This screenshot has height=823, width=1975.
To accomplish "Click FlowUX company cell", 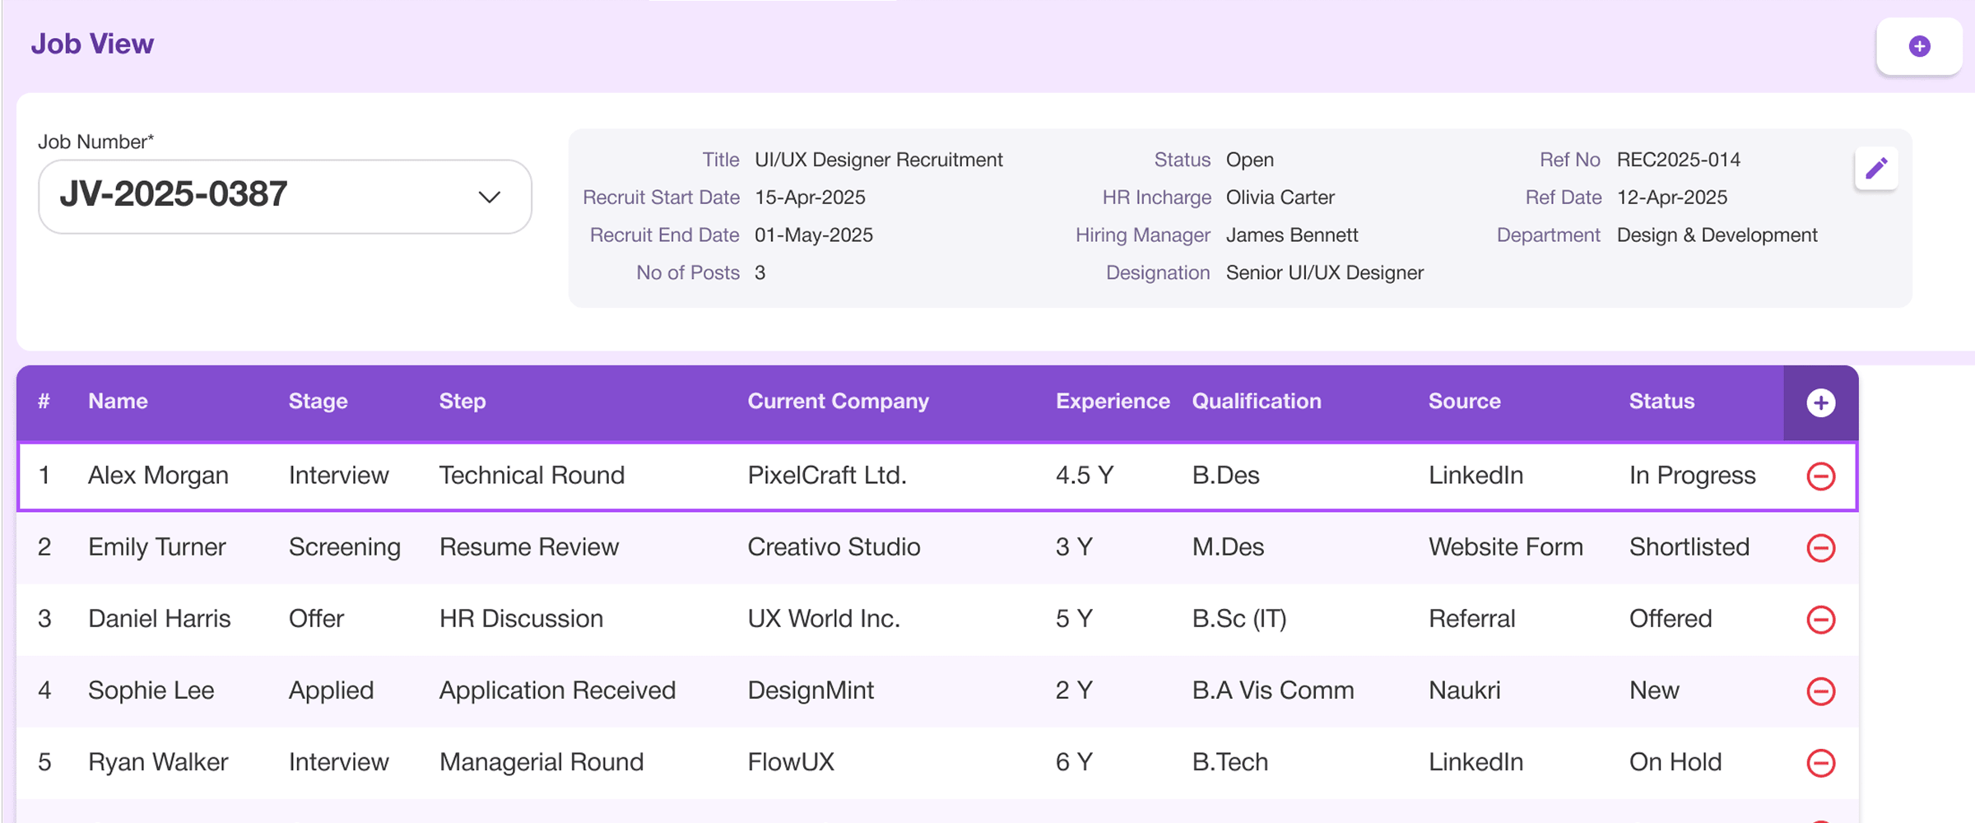I will (791, 761).
